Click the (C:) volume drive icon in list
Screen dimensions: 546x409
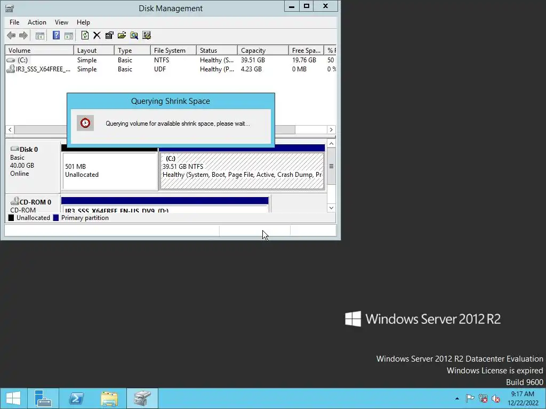coord(11,60)
